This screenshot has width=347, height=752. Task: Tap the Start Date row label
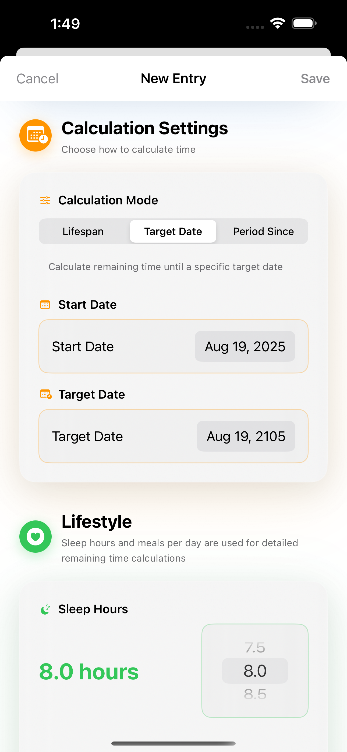coord(83,346)
